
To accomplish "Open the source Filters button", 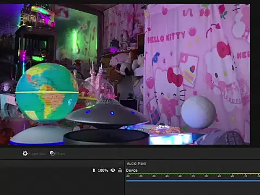I will 57,153.
